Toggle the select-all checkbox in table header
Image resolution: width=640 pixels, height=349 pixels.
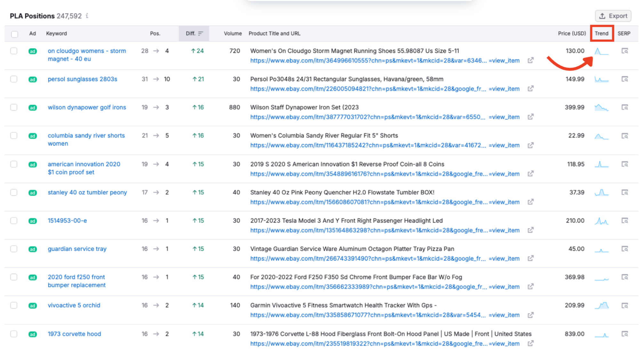point(14,34)
